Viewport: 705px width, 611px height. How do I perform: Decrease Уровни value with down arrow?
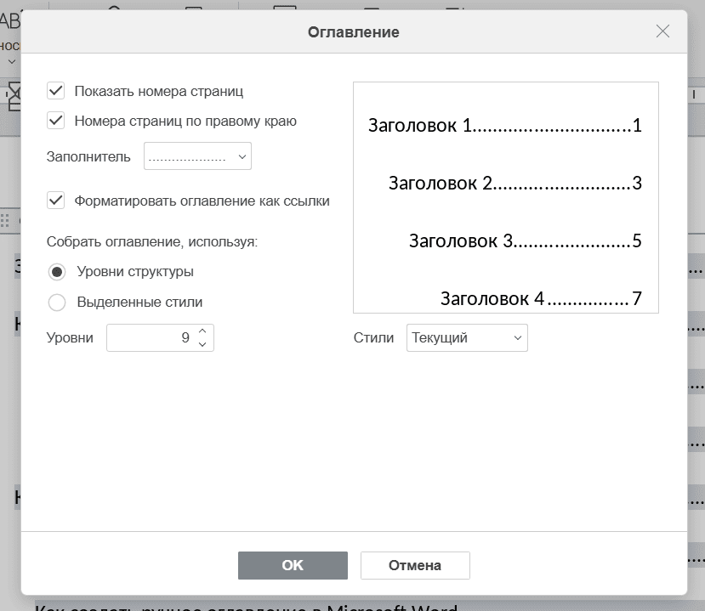(x=202, y=344)
